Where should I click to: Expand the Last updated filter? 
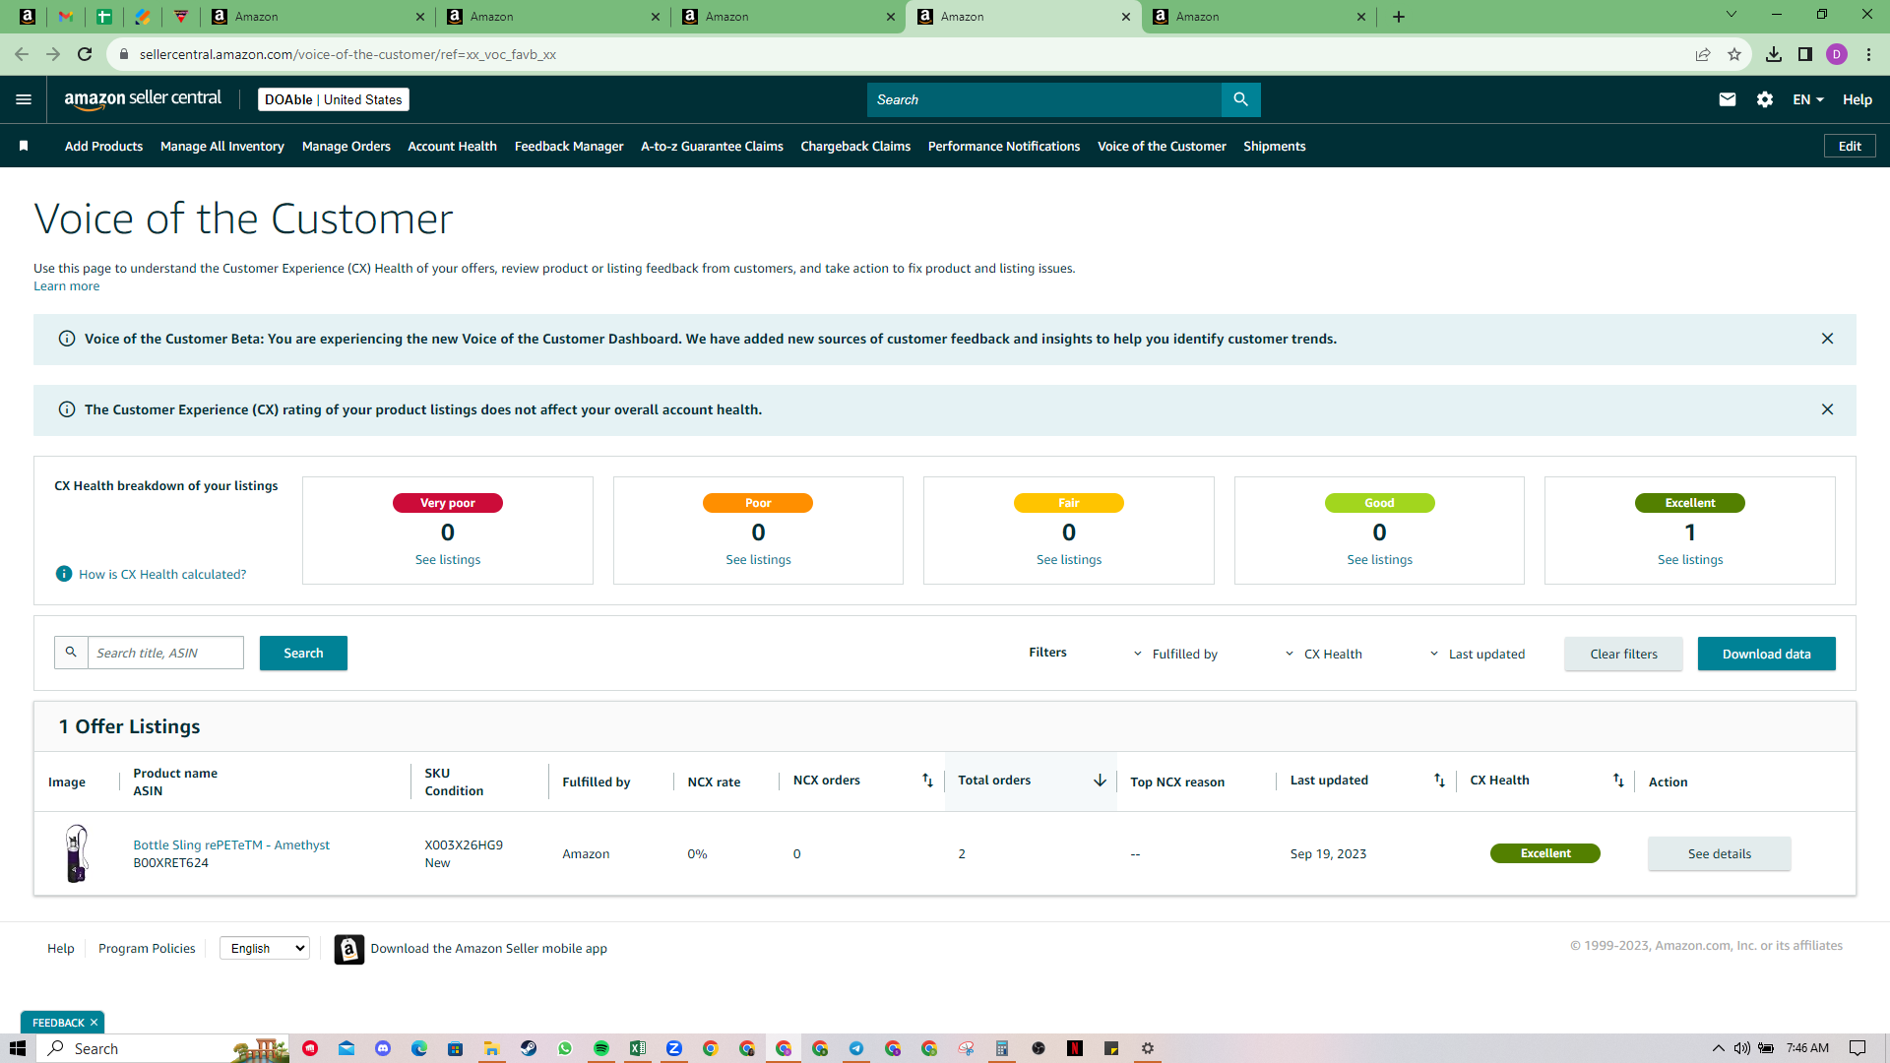[x=1478, y=654]
